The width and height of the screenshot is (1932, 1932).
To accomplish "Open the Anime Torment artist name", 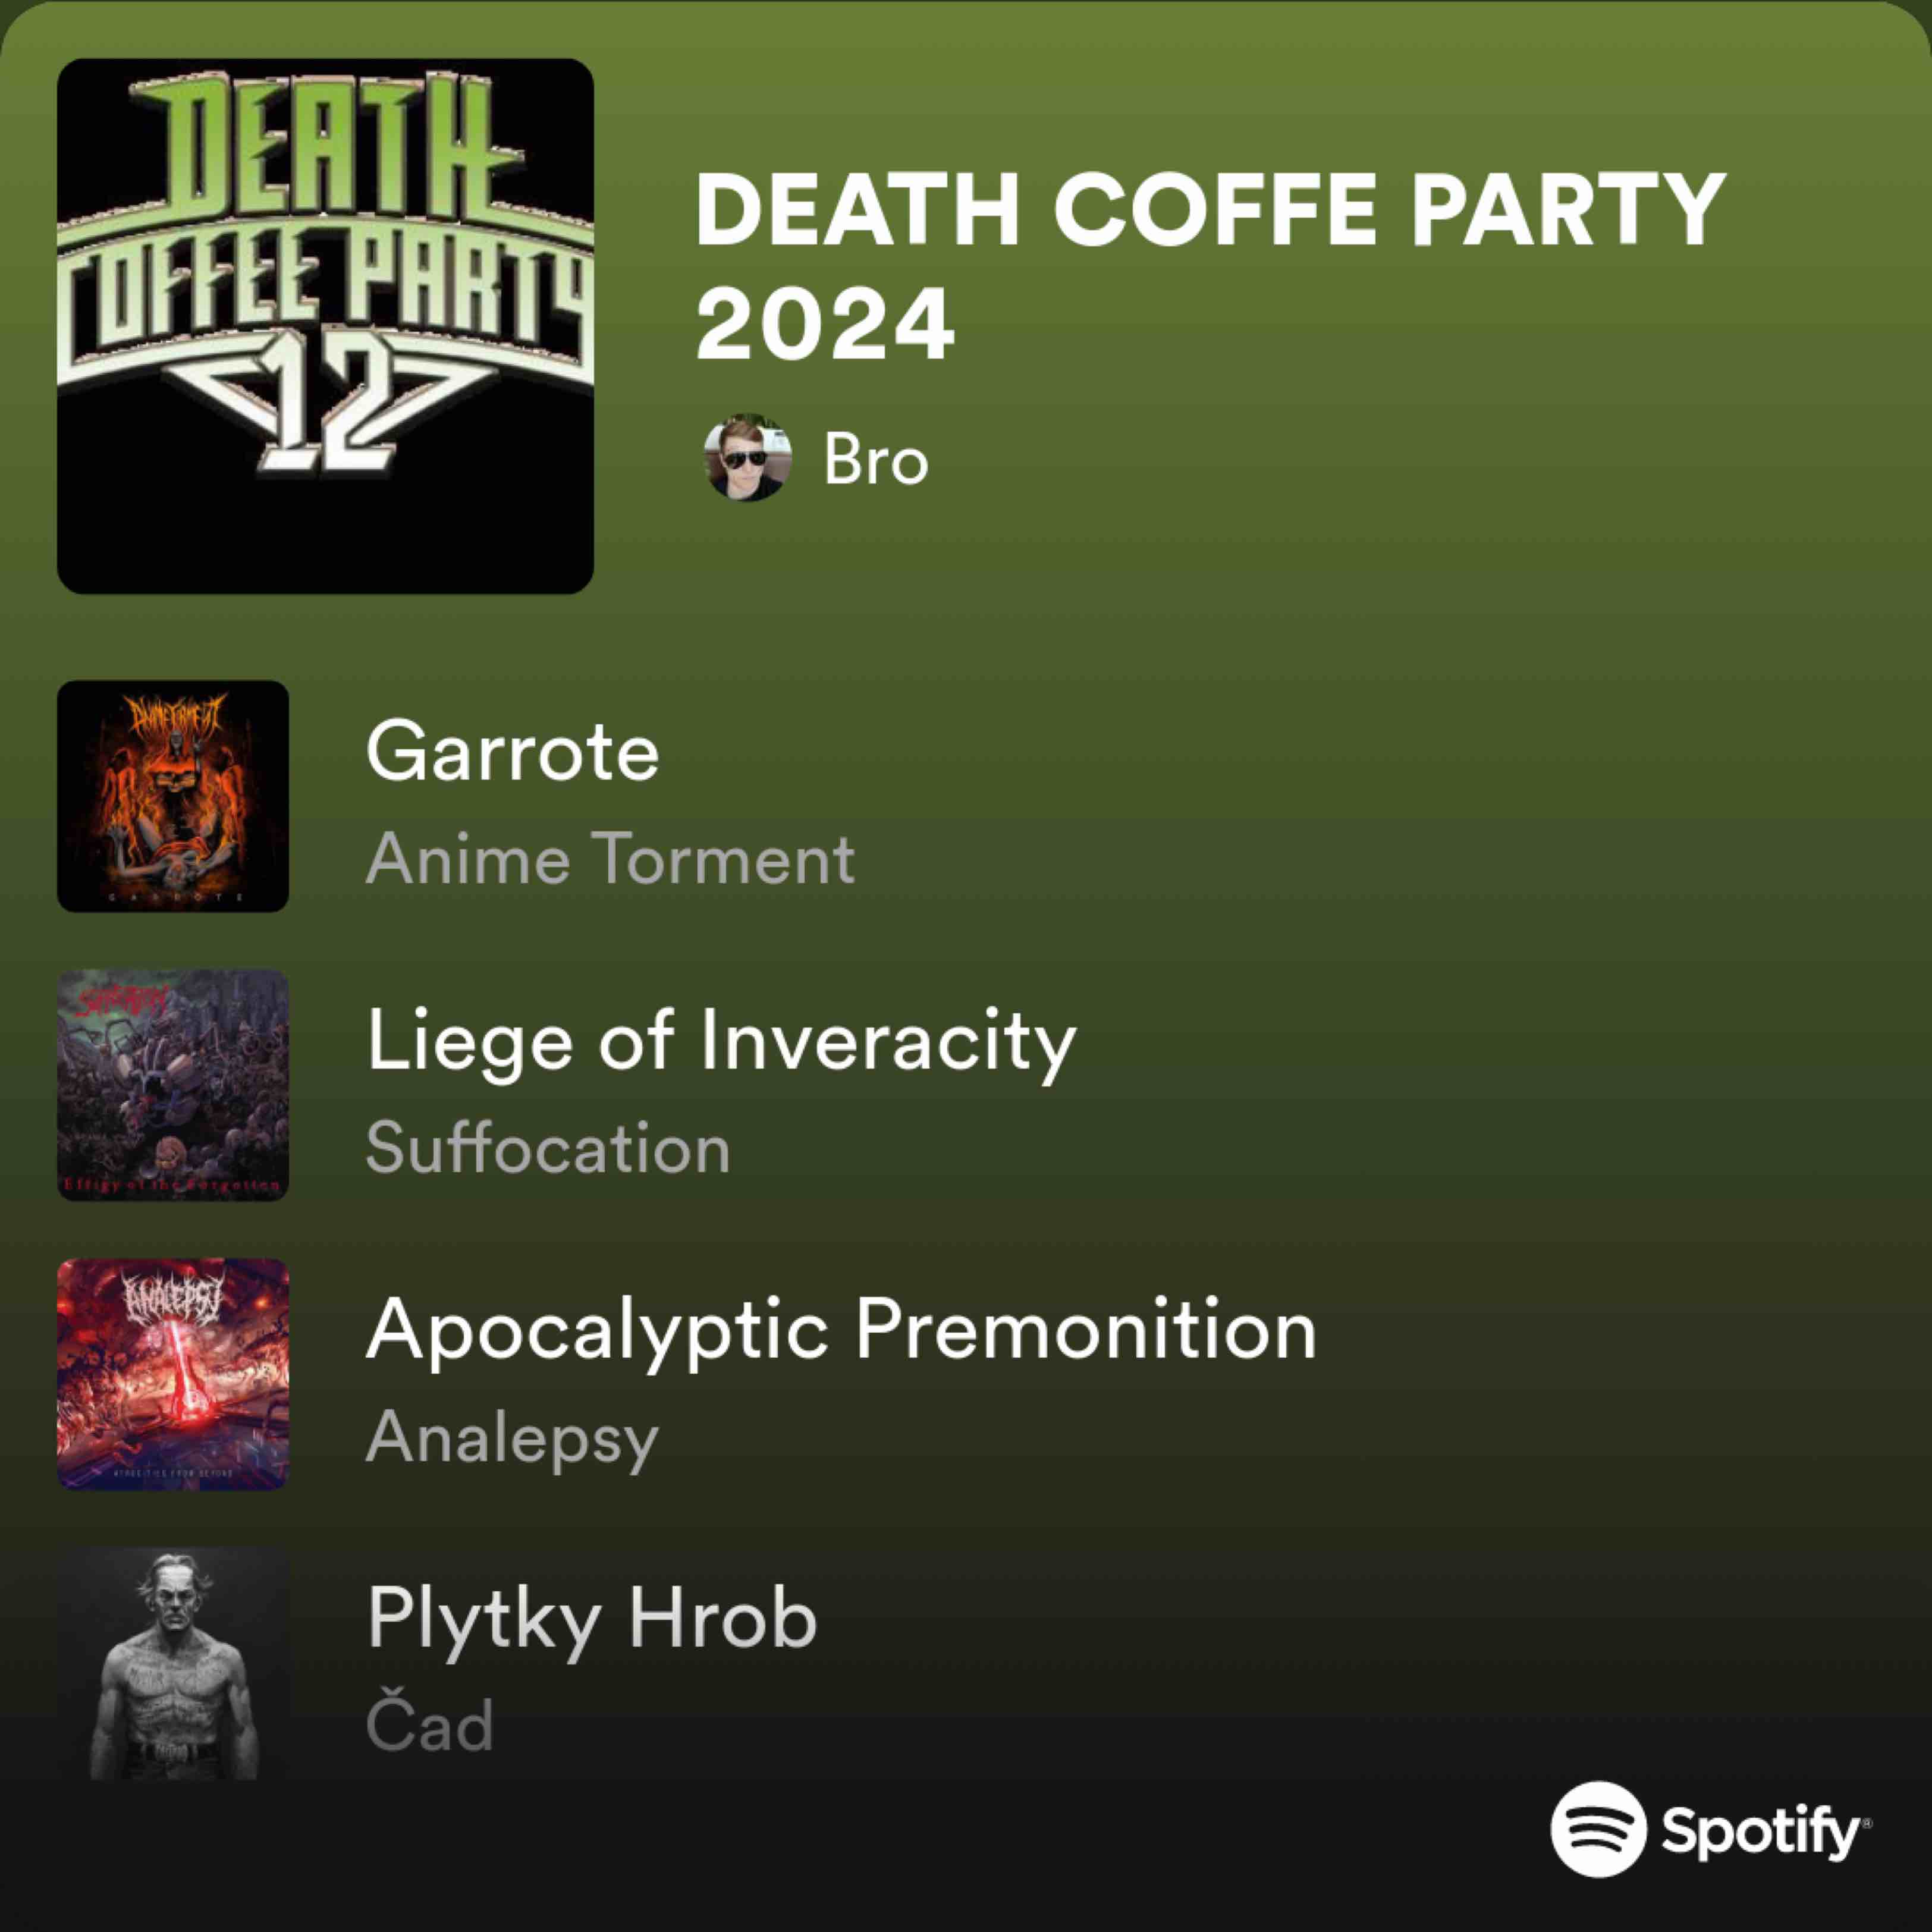I will (610, 858).
